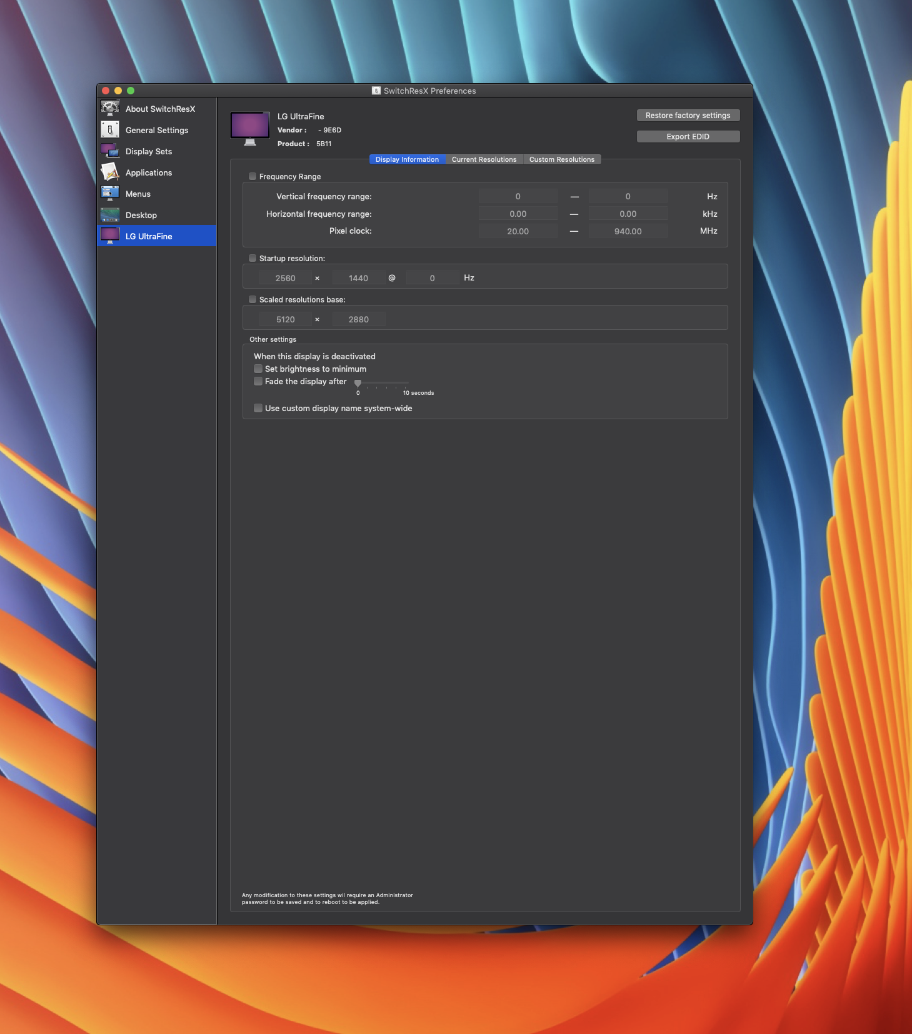Check Use custom display name system-wide
Viewport: 912px width, 1034px height.
(x=258, y=408)
